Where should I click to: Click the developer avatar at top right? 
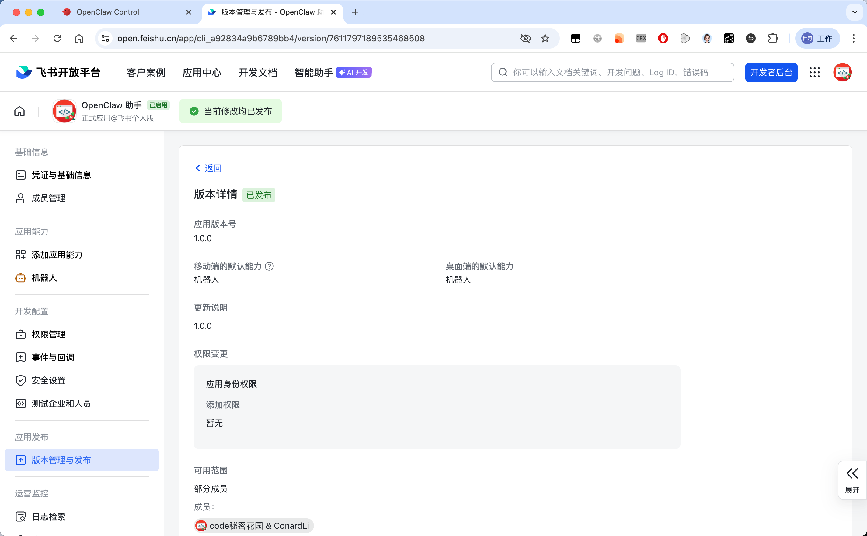point(843,72)
